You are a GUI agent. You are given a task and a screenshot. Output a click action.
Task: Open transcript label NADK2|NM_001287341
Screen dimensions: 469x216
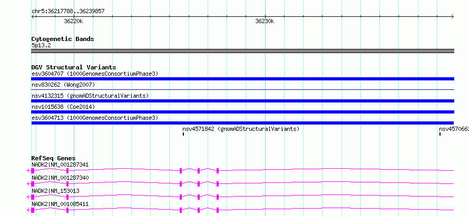60,164
